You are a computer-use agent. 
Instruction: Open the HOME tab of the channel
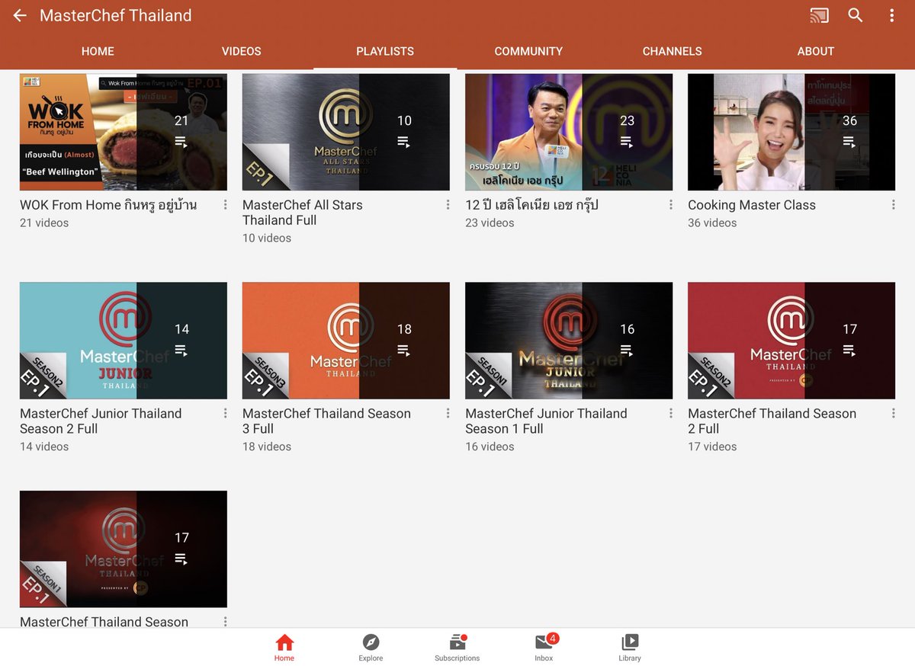[98, 51]
